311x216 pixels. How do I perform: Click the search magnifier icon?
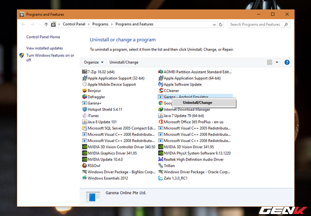point(286,25)
